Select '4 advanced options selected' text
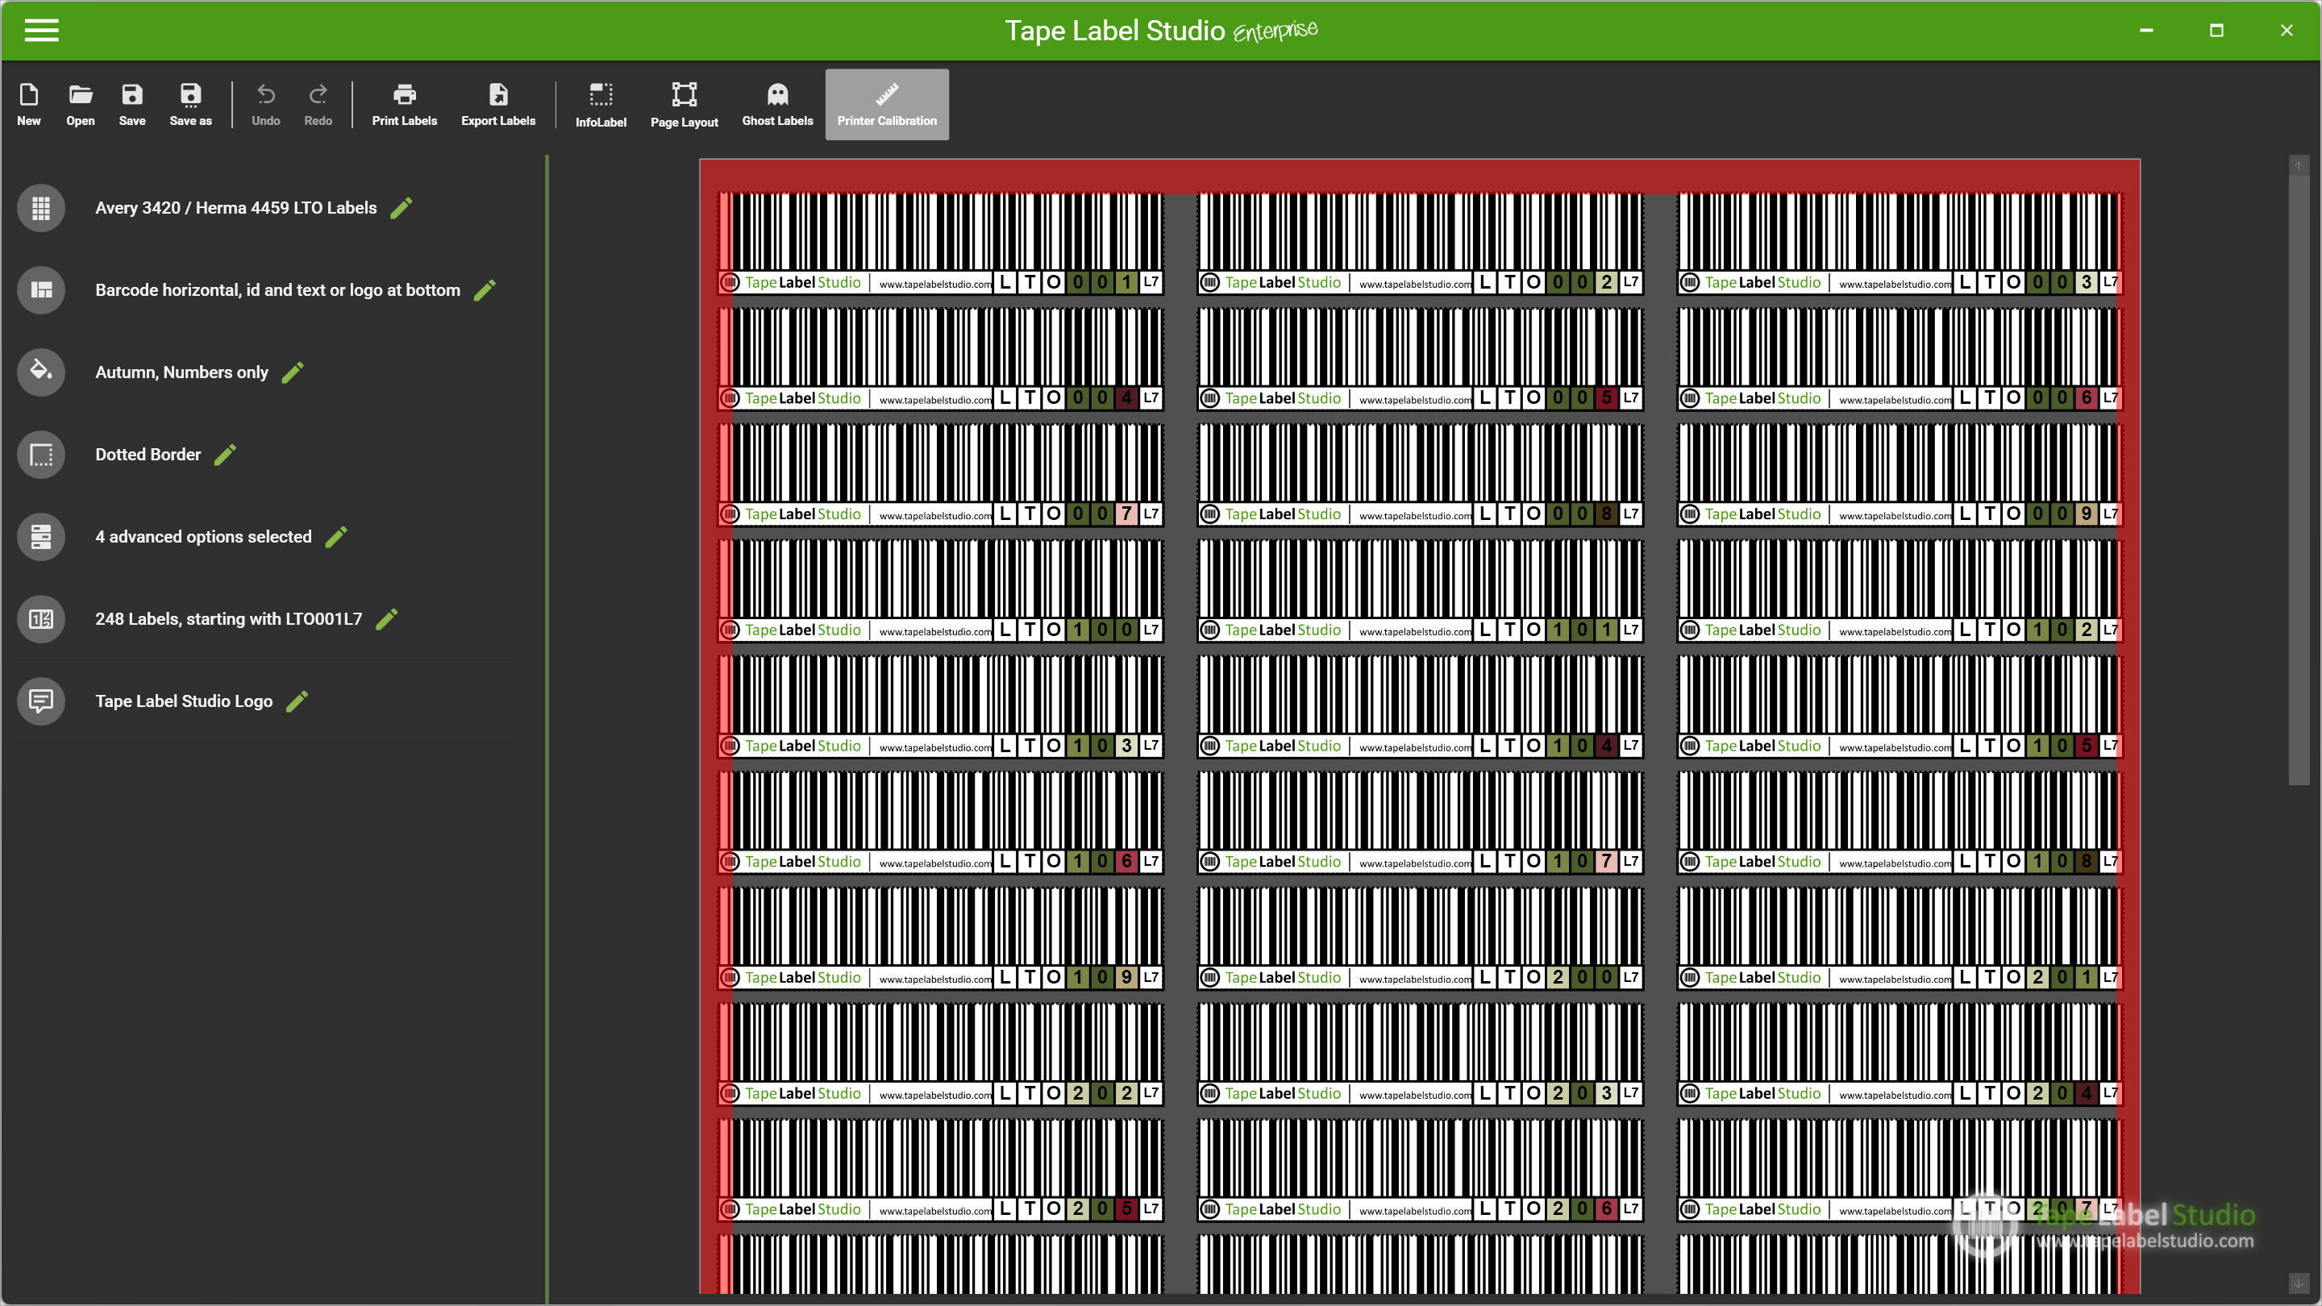 (204, 537)
